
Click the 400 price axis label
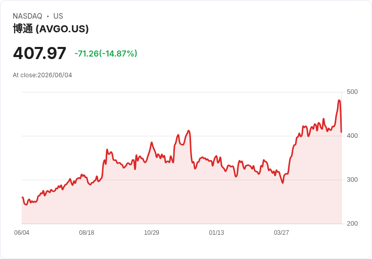tap(352, 136)
